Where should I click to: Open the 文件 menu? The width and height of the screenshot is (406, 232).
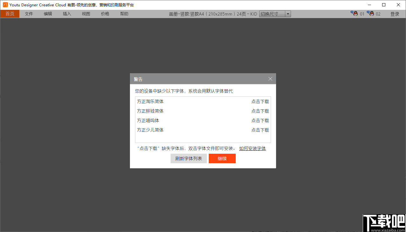pos(29,14)
